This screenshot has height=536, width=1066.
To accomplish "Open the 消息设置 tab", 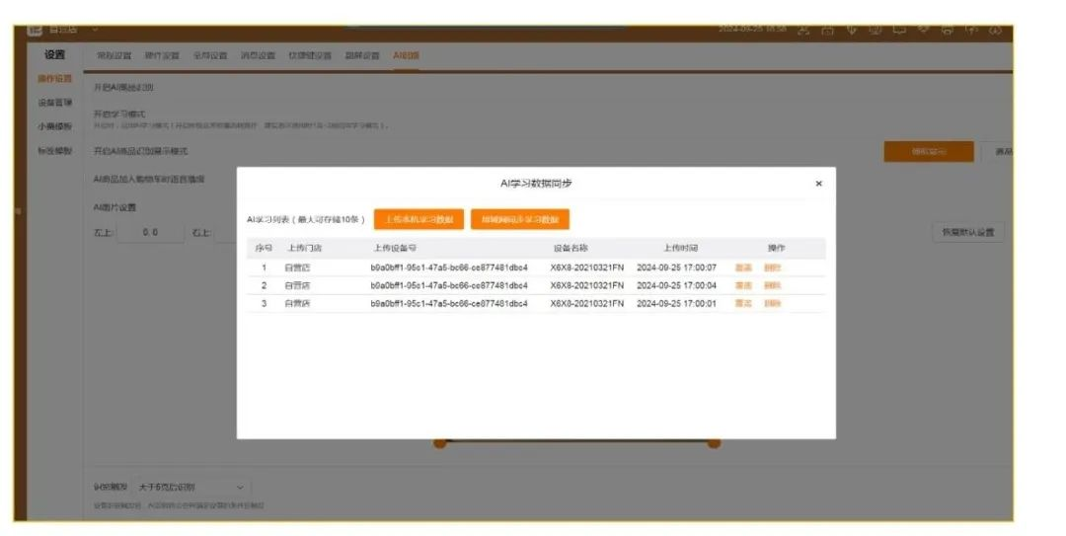I will pyautogui.click(x=259, y=55).
